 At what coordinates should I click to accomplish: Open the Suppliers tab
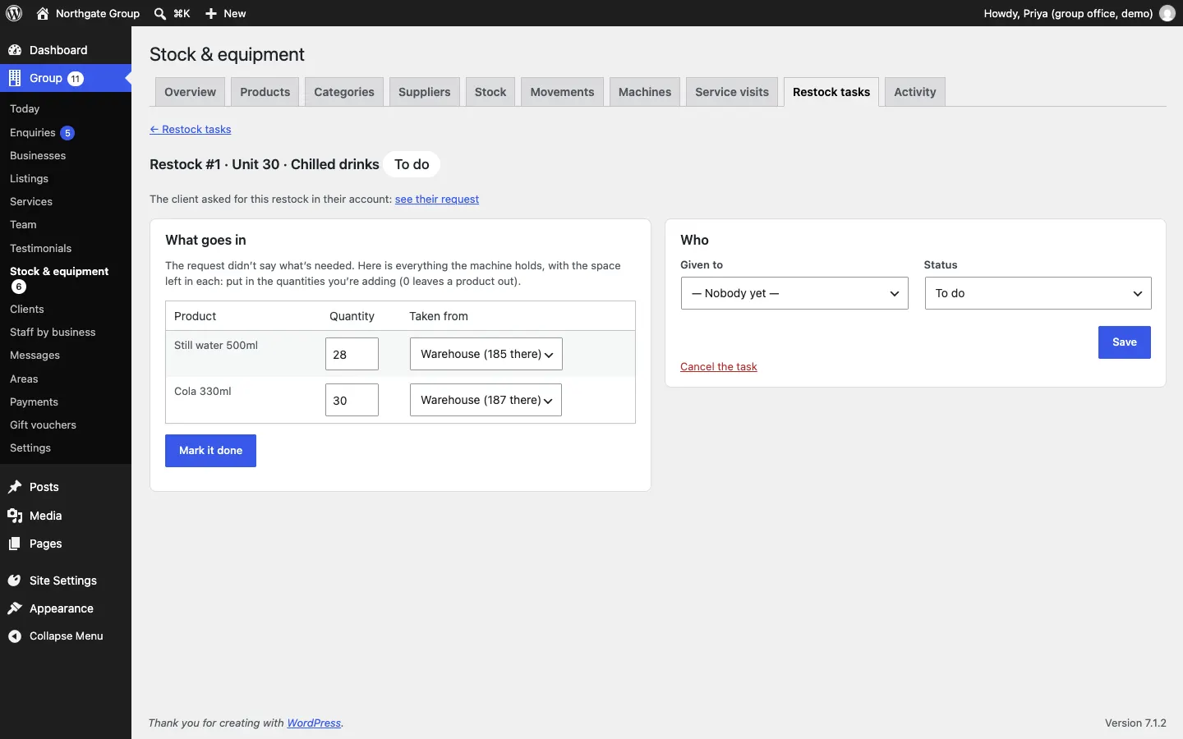pyautogui.click(x=425, y=92)
